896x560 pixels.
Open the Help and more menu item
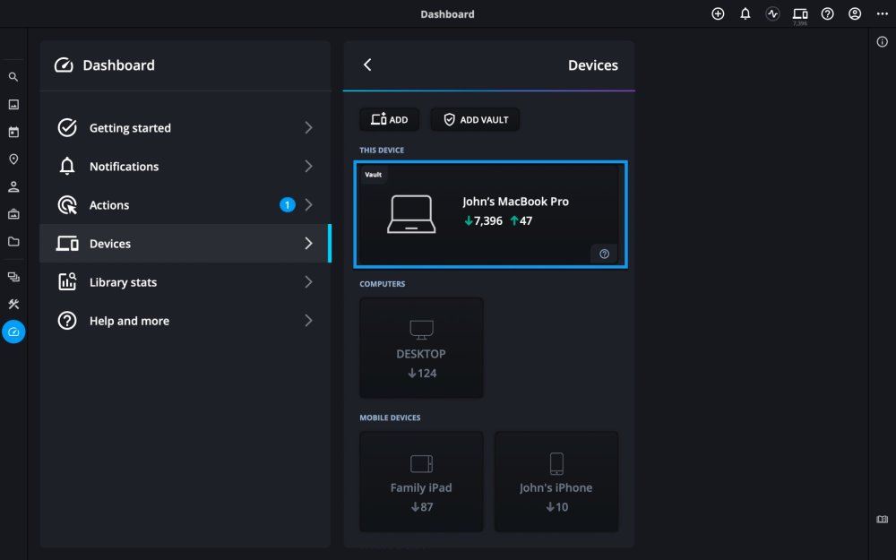(185, 321)
